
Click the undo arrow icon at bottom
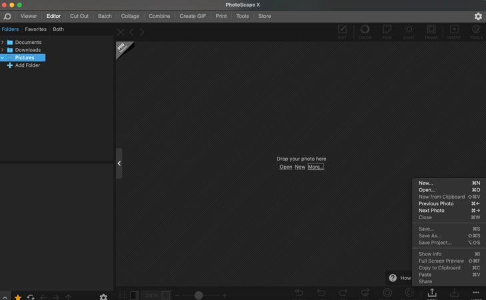tap(321, 293)
